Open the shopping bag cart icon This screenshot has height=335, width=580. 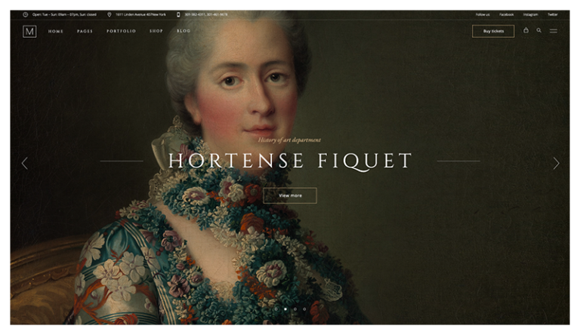[526, 31]
